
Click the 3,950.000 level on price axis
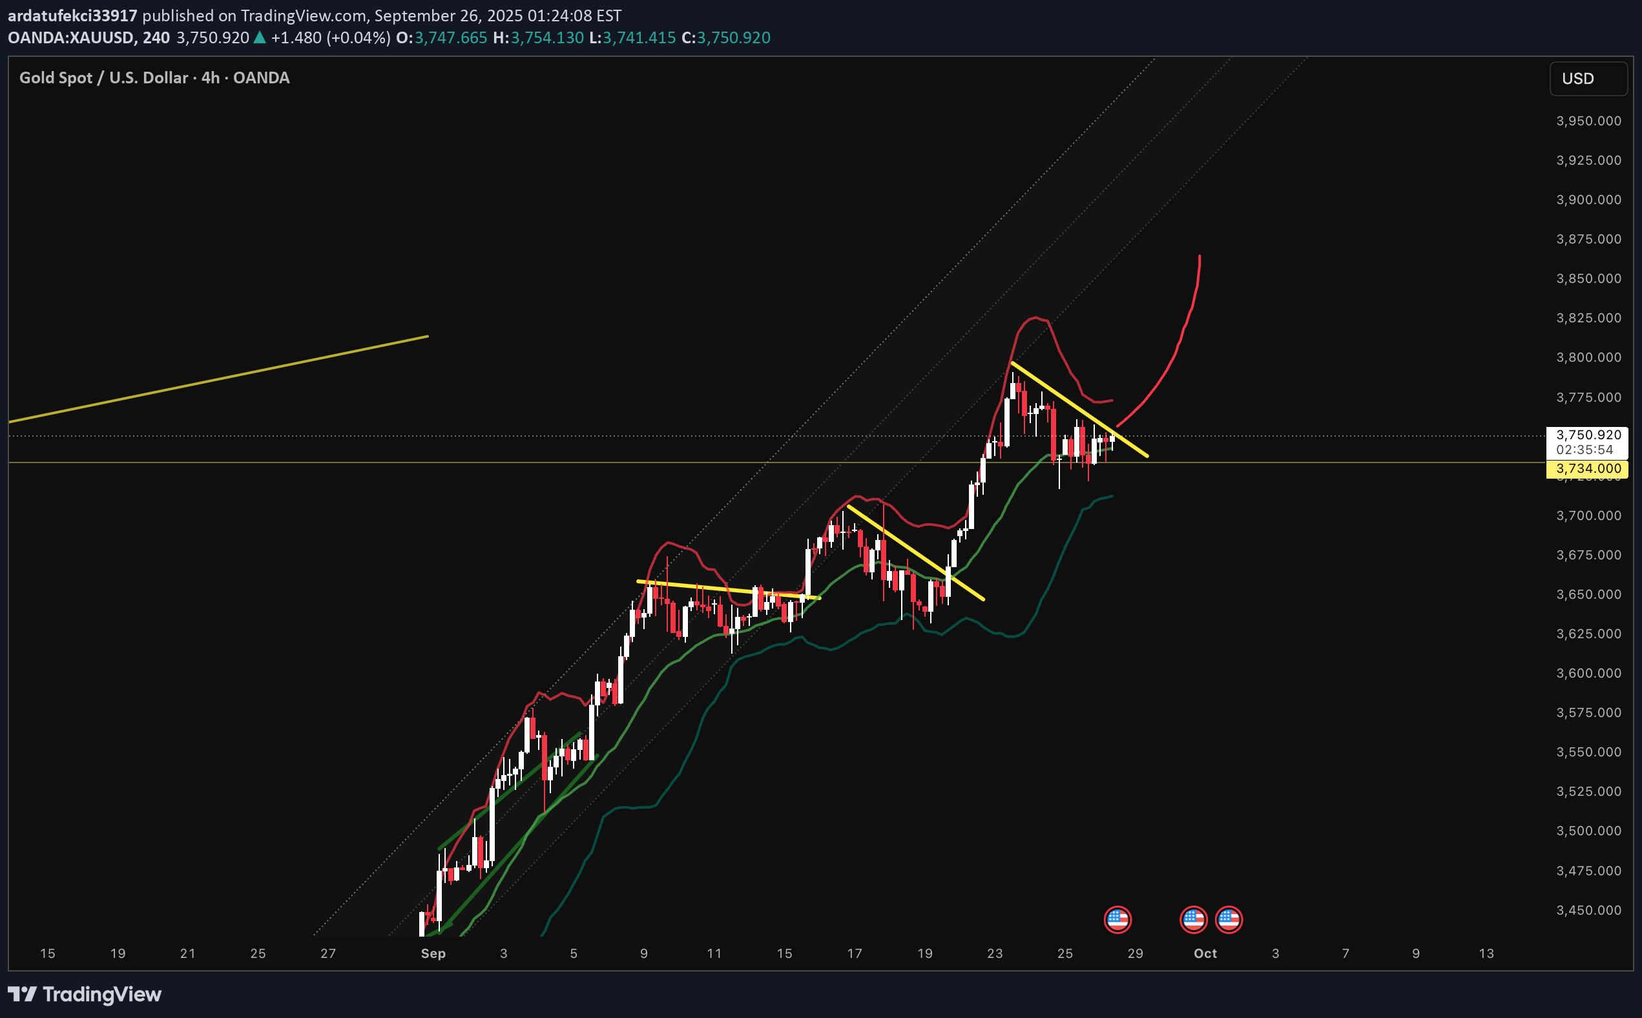1588,121
